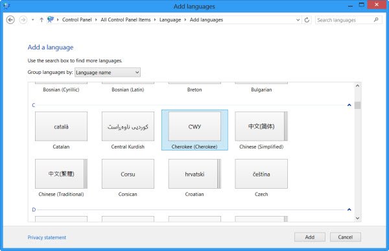
Task: Collapse the D language group
Action: 349,209
